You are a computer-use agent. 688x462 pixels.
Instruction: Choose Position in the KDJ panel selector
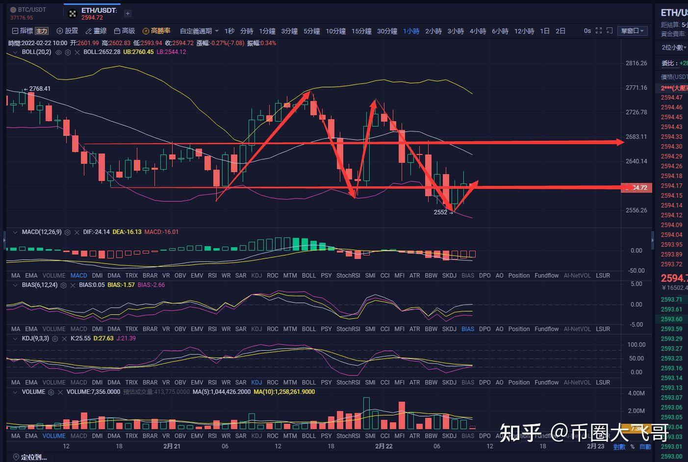[x=519, y=383]
